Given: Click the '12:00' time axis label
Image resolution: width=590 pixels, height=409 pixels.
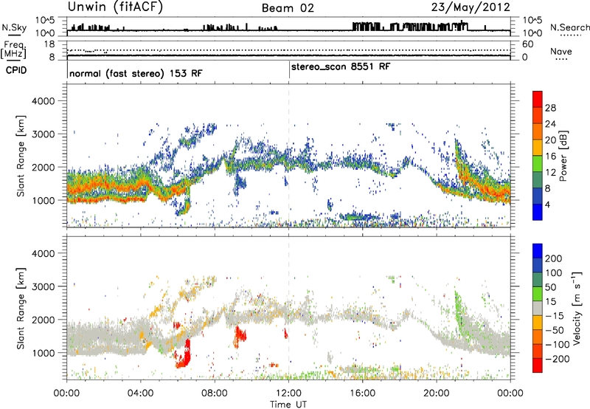Looking at the screenshot, I should (288, 393).
